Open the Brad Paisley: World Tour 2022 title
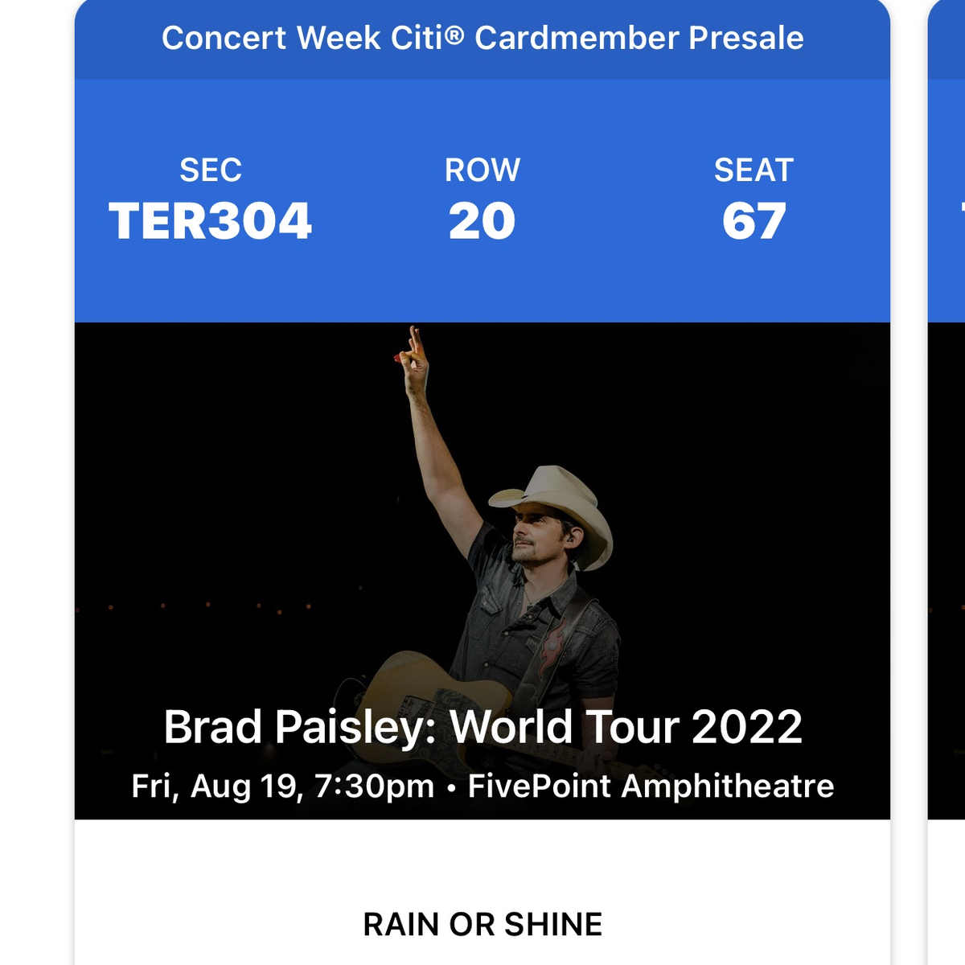 pos(482,726)
